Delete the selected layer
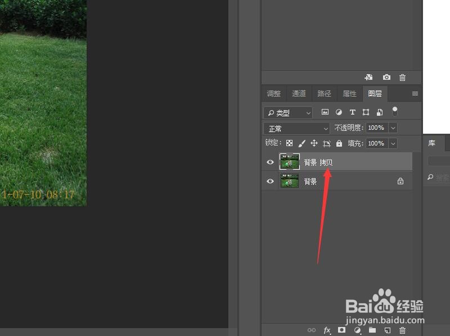 pos(403,330)
